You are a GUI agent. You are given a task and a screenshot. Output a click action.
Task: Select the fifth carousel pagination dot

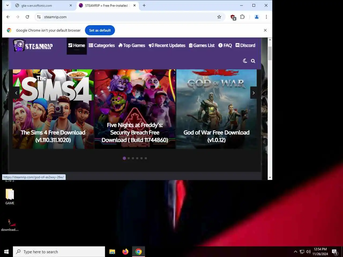[x=141, y=158]
